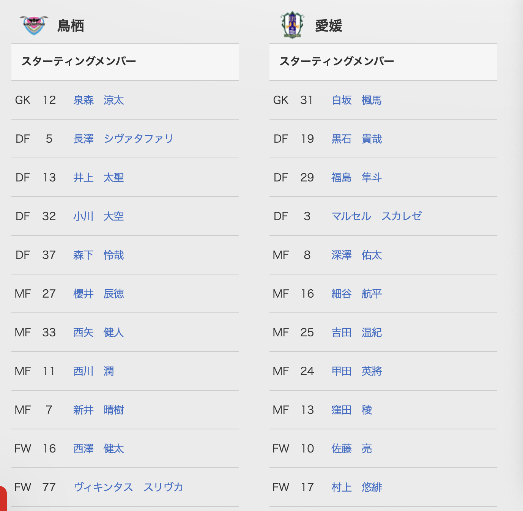Click the Sagan Tosu club crest icon

click(x=34, y=25)
